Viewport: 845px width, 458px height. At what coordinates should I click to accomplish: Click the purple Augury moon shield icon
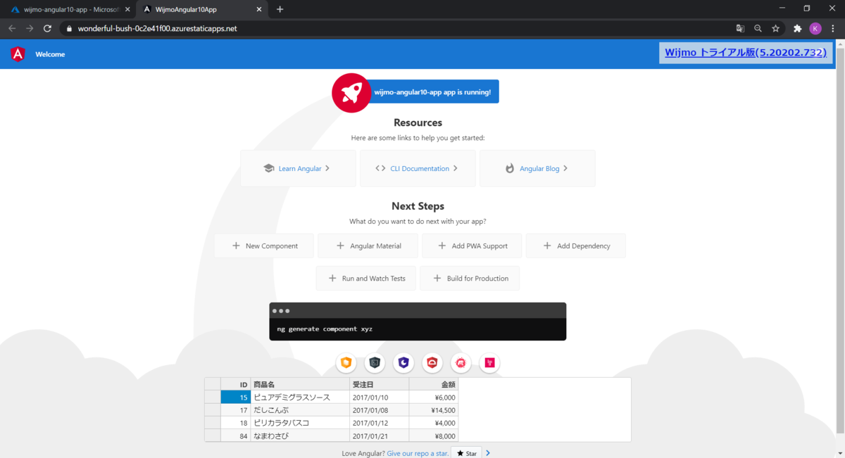coord(403,363)
